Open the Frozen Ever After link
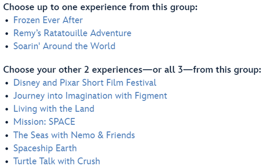280x168 pixels. pyautogui.click(x=48, y=20)
